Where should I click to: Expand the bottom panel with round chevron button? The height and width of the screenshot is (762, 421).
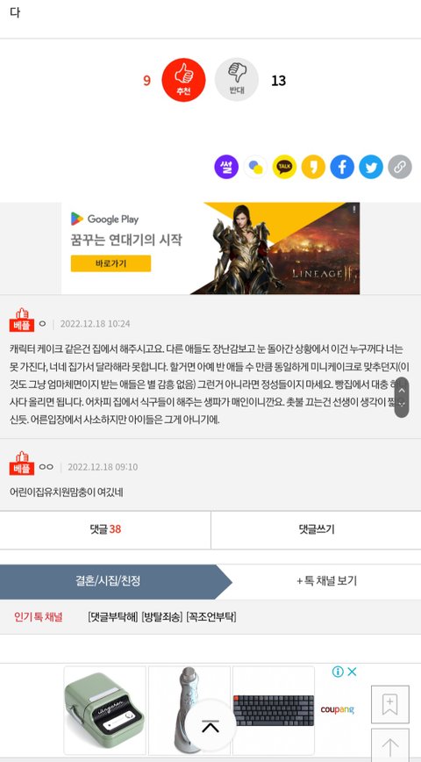click(x=210, y=725)
